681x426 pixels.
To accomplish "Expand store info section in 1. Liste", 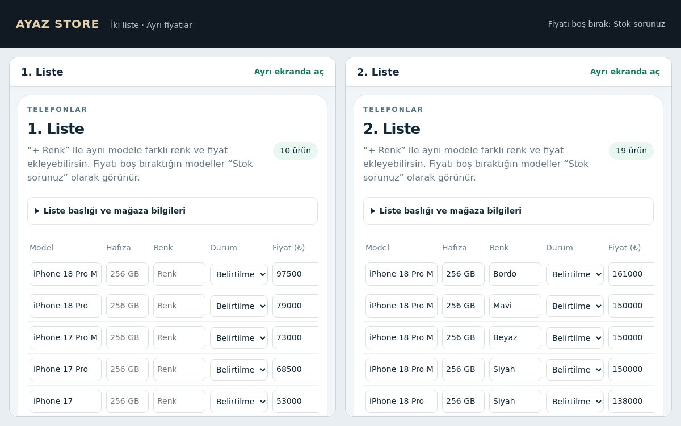I will click(173, 211).
